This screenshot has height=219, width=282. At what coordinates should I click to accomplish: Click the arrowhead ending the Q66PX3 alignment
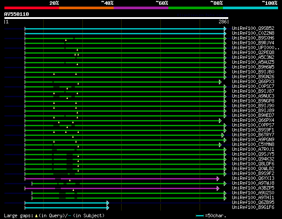(x=220, y=82)
